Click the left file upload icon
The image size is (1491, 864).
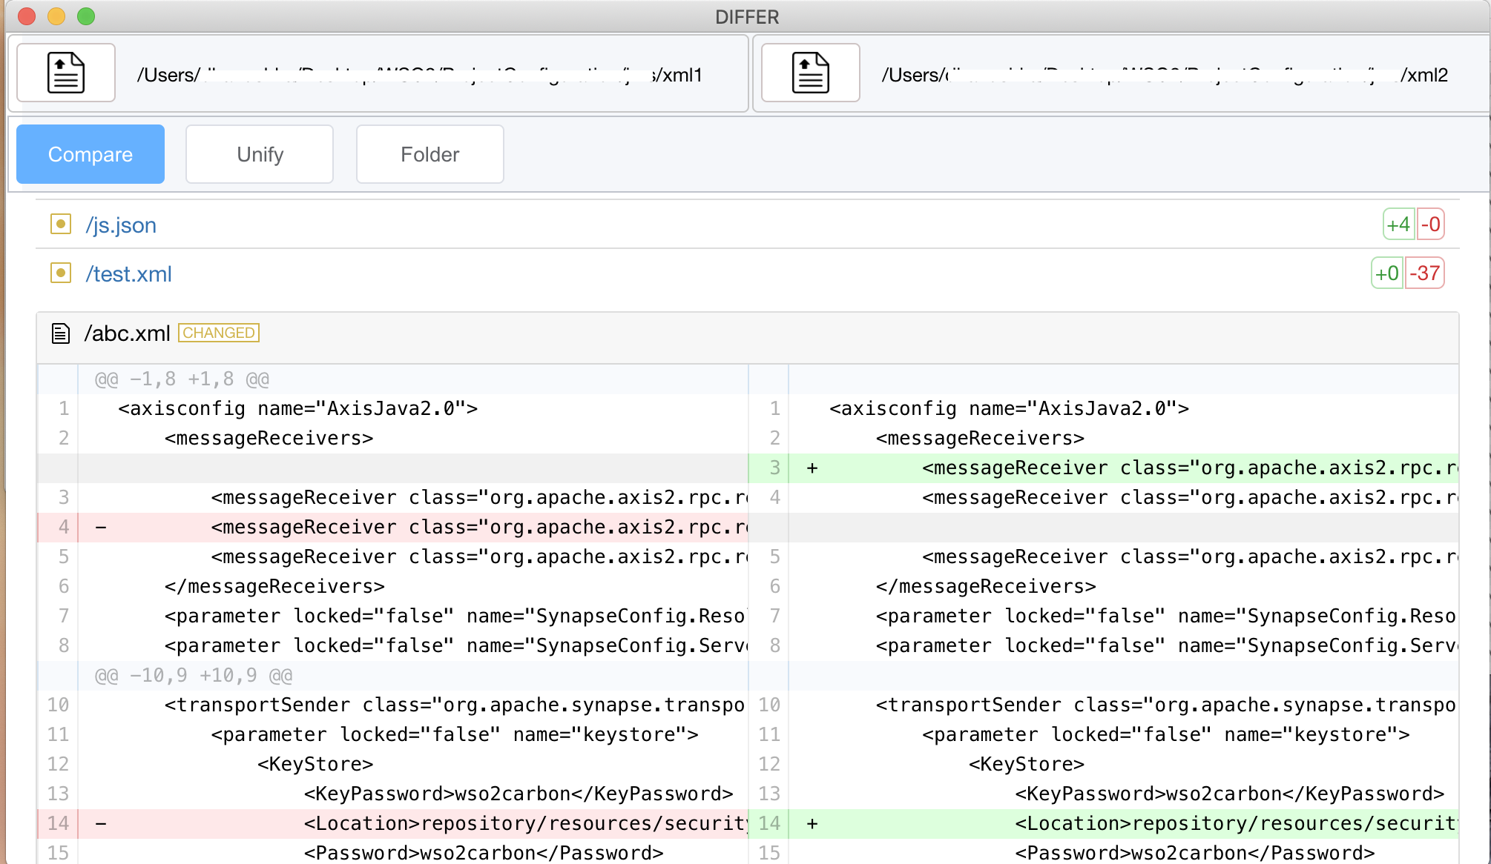coord(66,73)
